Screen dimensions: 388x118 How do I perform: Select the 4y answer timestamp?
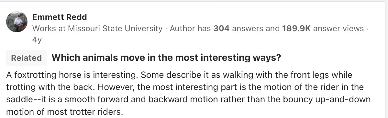click(37, 40)
